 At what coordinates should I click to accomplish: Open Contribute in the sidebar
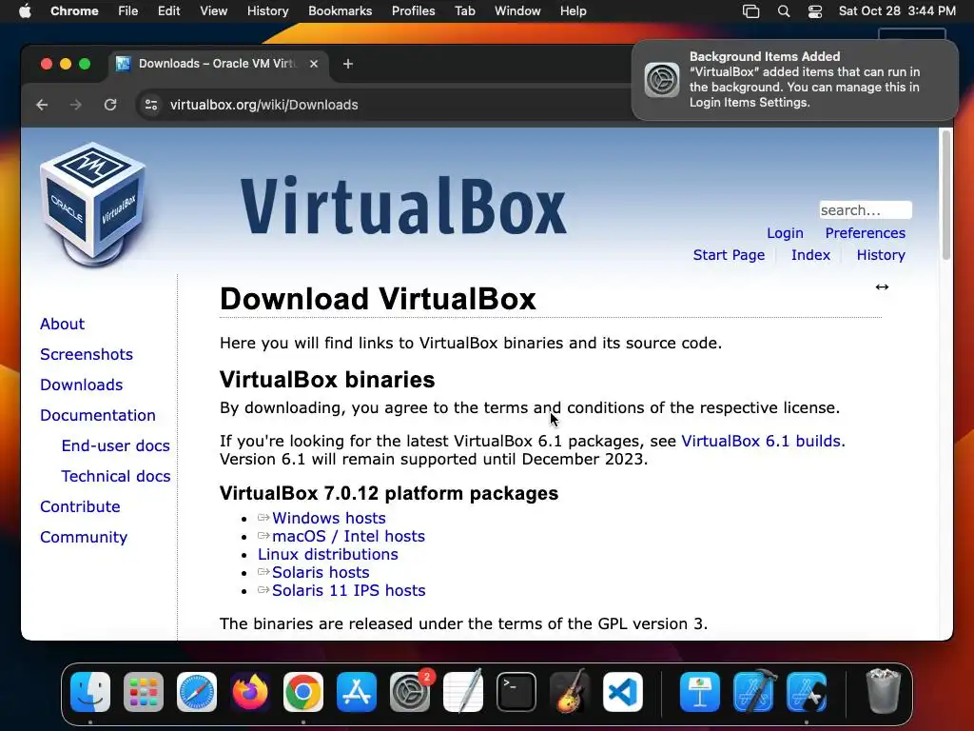[x=80, y=506]
